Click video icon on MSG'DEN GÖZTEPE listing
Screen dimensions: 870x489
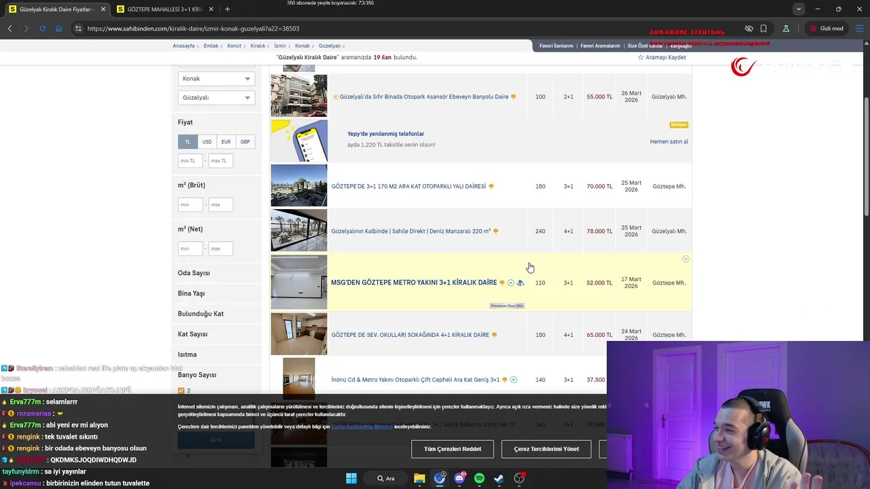[x=510, y=283]
